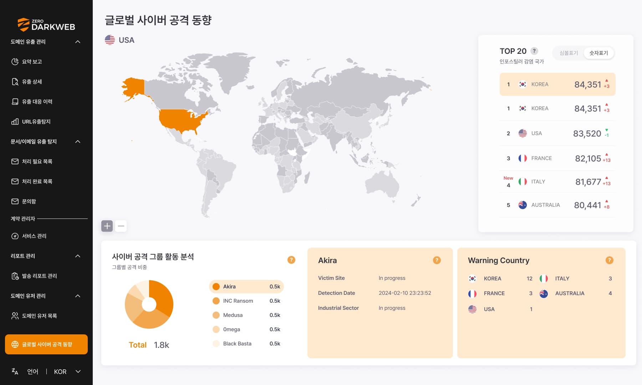The height and width of the screenshot is (385, 642).
Task: Collapse the 문서/이메일 유출 탐지 section
Action: [78, 142]
